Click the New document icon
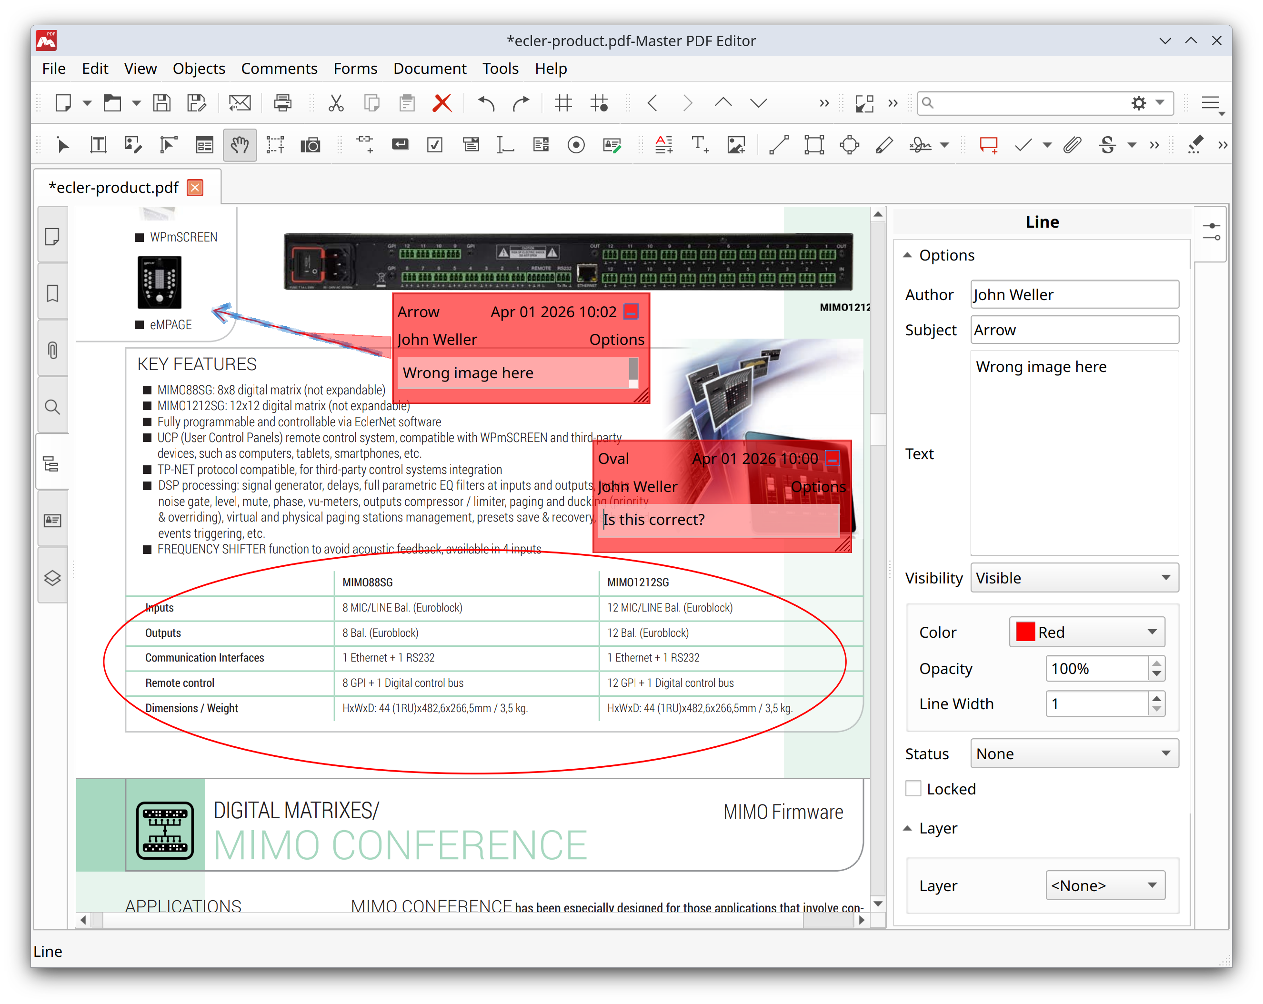This screenshot has height=1004, width=1263. (x=63, y=103)
